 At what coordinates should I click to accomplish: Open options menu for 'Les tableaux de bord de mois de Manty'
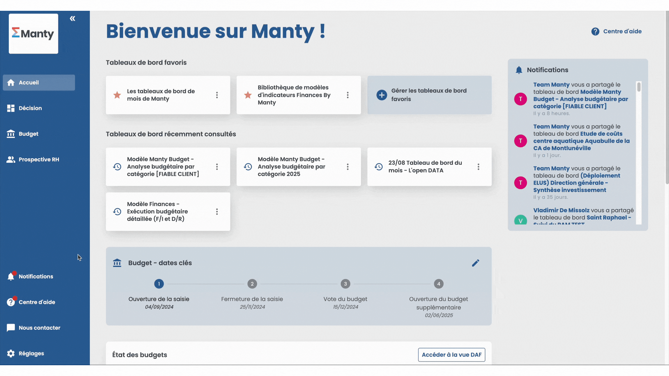(217, 95)
